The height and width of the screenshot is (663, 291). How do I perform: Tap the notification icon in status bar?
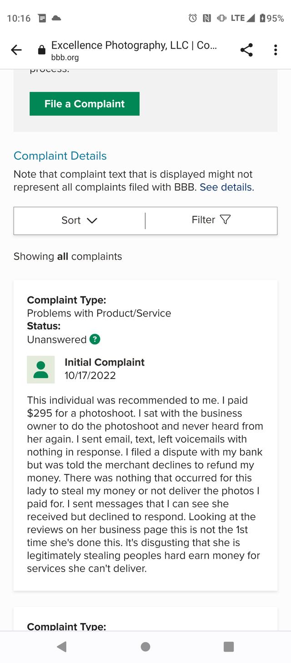[42, 18]
